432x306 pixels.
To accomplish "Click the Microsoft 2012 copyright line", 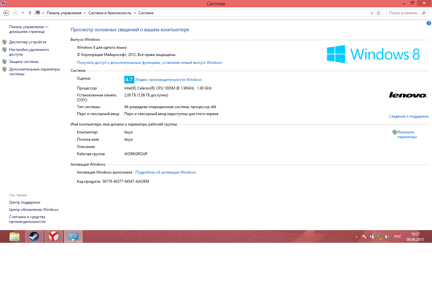I will (x=127, y=55).
